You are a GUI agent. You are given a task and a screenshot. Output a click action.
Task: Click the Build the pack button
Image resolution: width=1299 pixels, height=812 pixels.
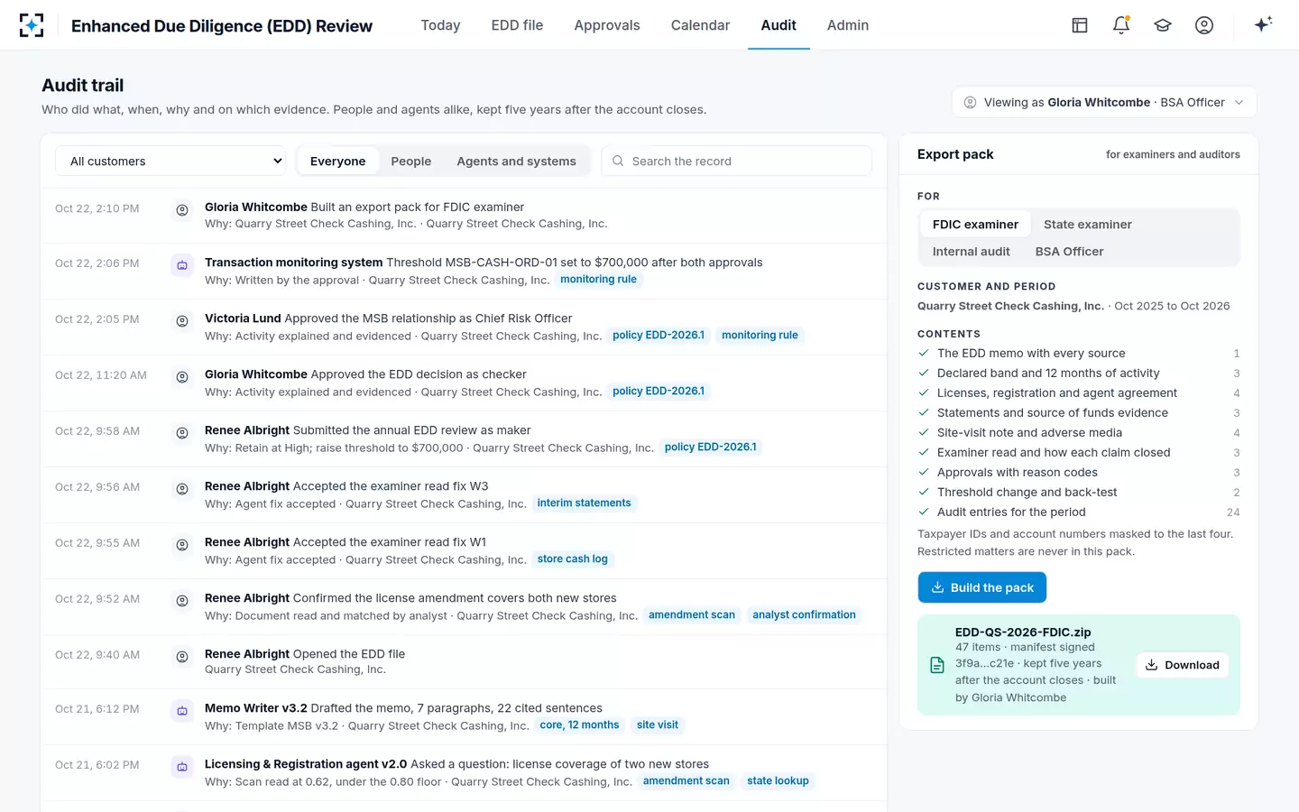982,587
